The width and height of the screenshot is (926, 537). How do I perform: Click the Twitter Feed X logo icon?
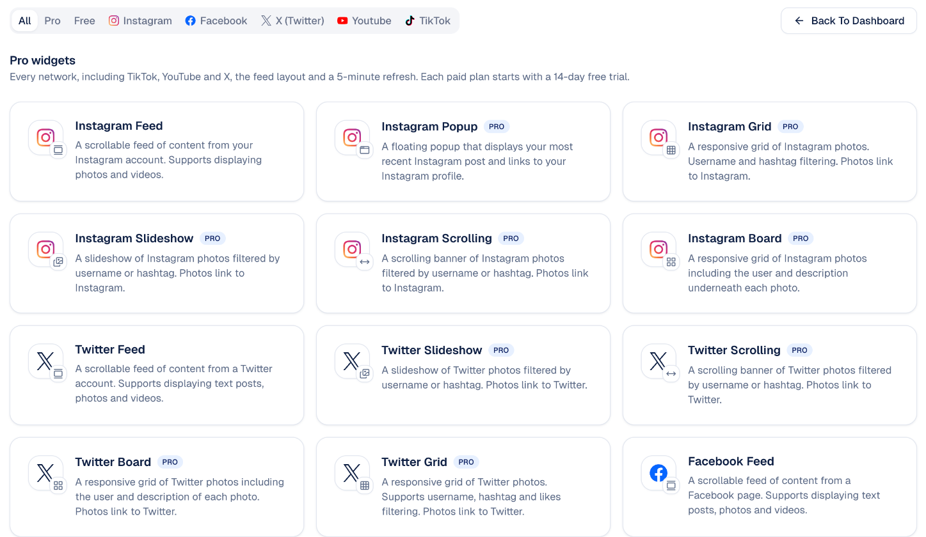tap(45, 361)
